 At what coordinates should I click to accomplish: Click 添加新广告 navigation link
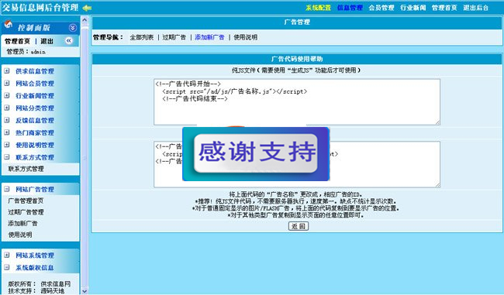209,37
